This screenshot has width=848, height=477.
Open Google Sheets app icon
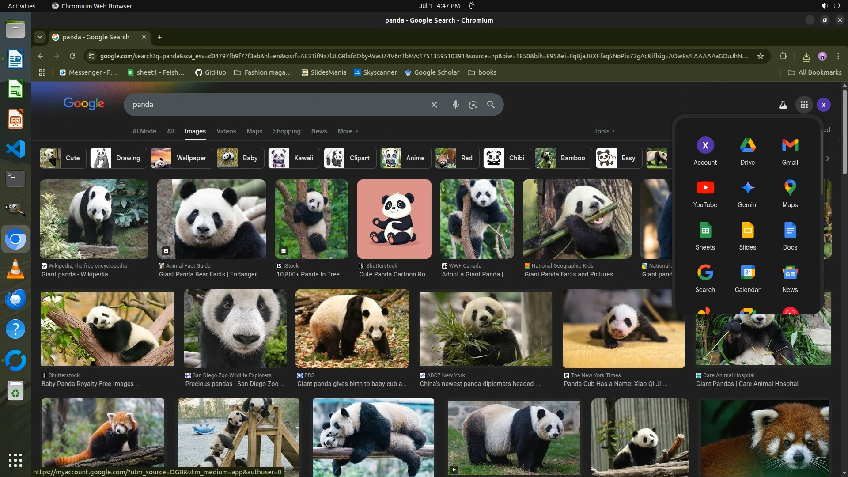tap(705, 235)
